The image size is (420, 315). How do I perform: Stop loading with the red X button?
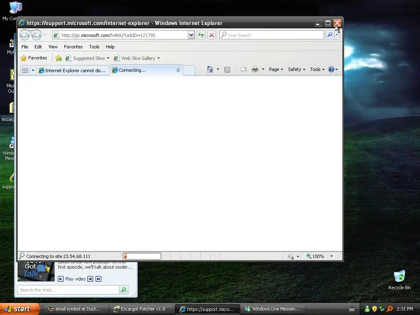212,35
